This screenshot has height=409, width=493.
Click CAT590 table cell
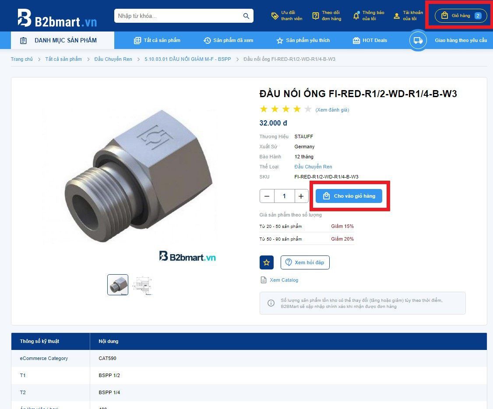[x=108, y=358]
